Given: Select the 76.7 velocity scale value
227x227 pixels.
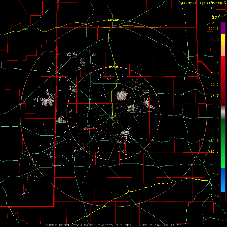Looking at the screenshot, I should point(215,51).
